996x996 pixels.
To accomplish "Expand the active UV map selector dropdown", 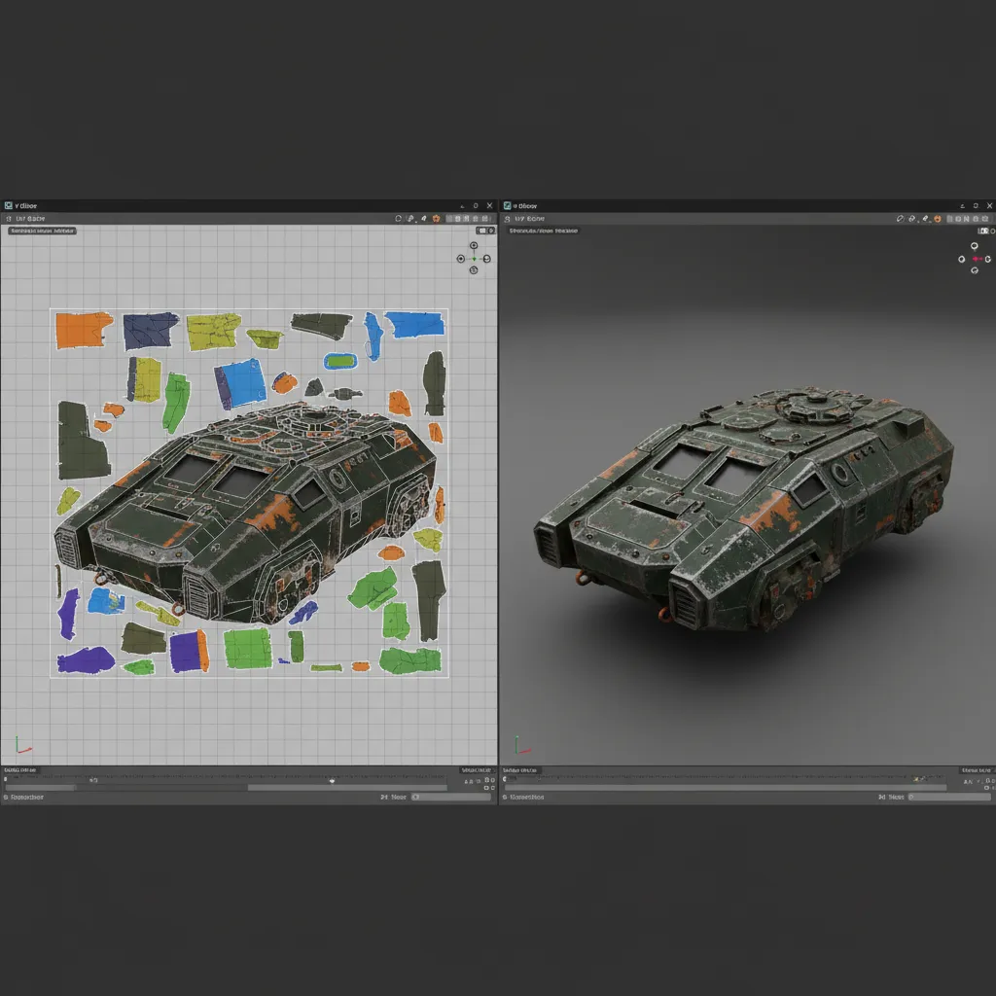I will [x=482, y=231].
